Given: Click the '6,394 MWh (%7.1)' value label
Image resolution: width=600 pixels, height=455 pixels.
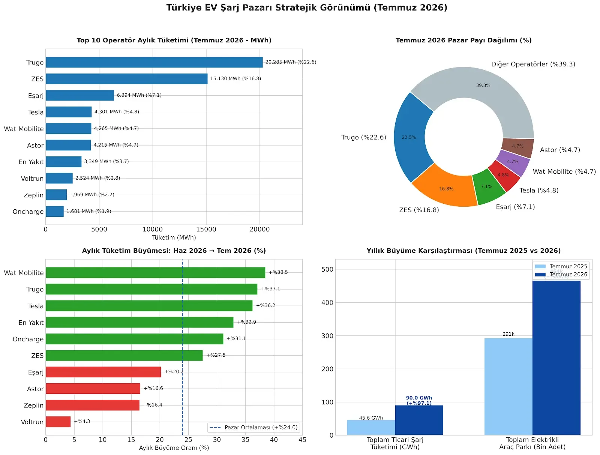Looking at the screenshot, I should [139, 95].
